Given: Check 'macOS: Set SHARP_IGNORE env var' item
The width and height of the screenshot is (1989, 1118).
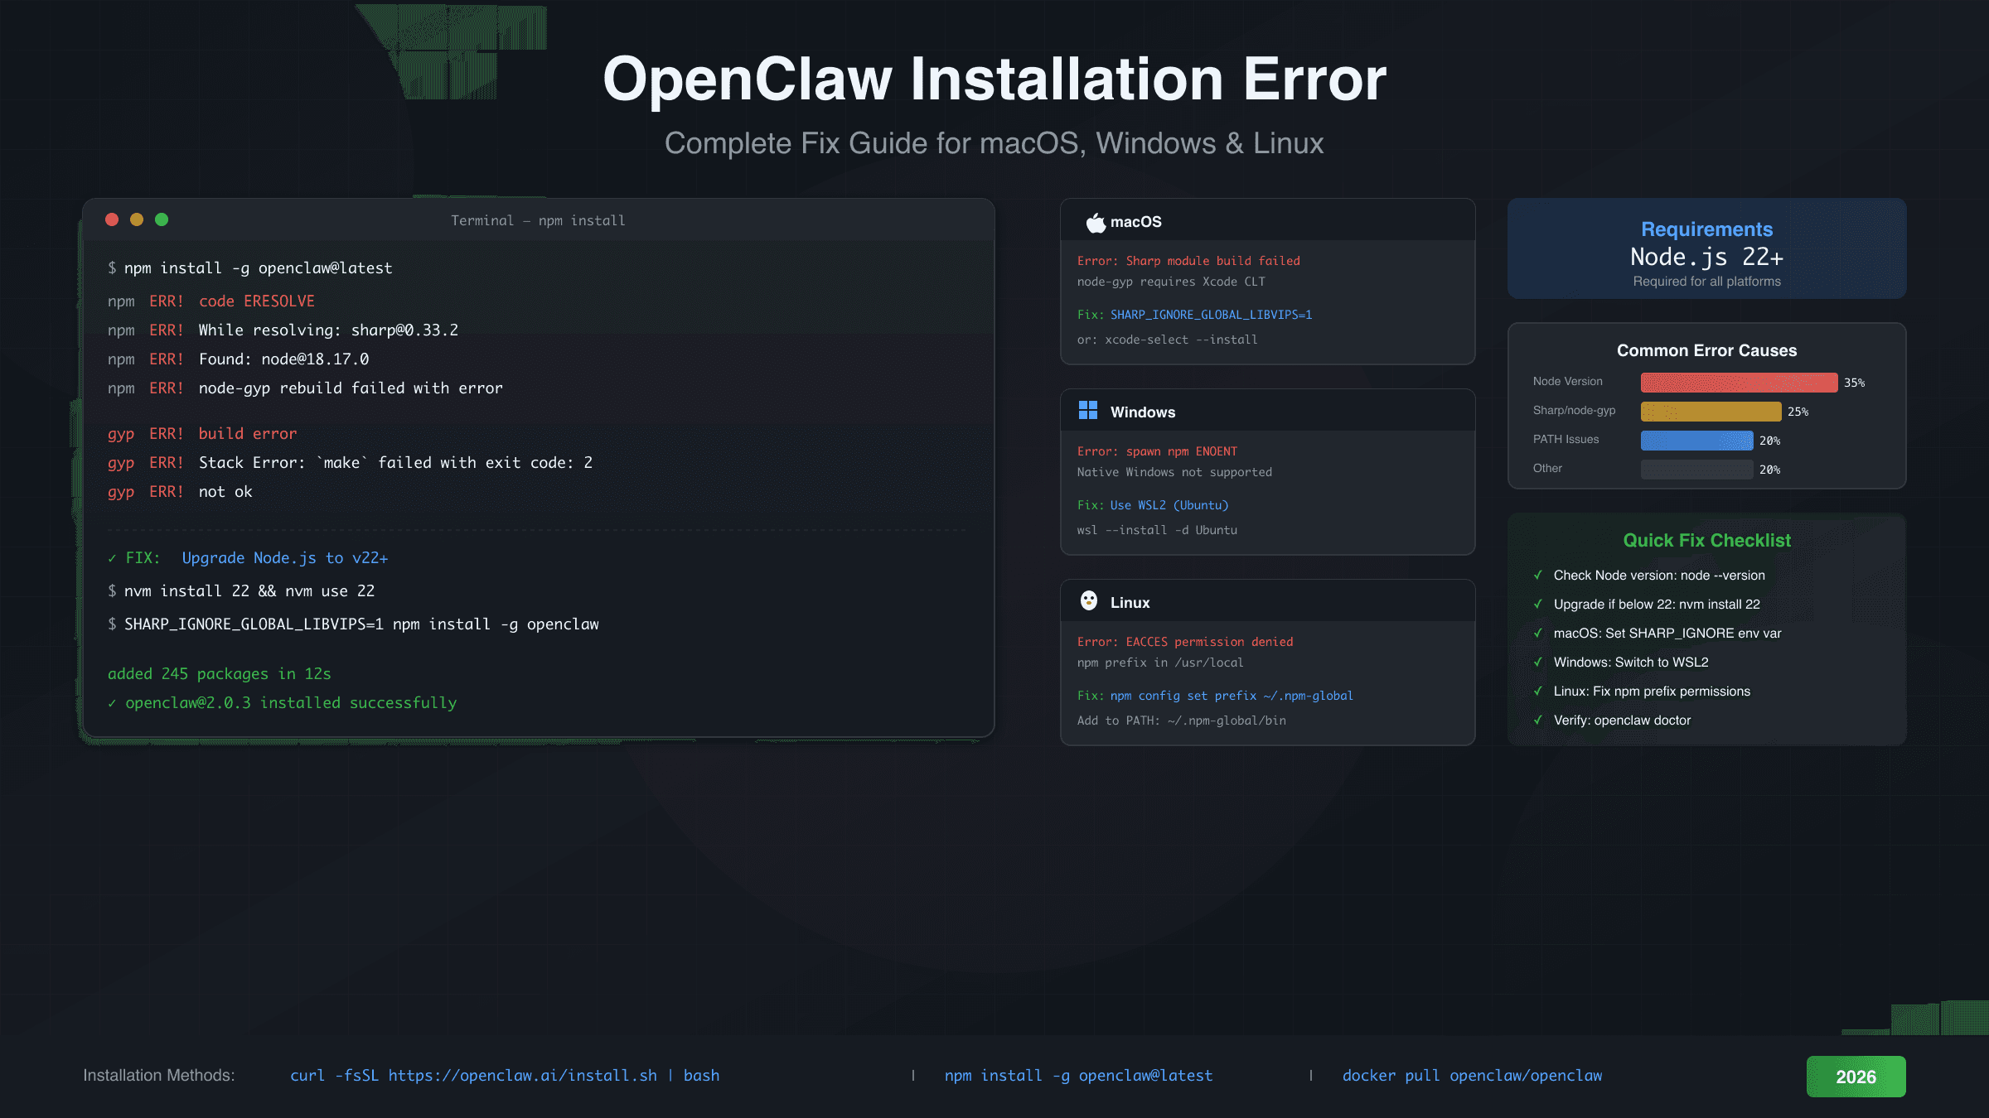Looking at the screenshot, I should click(1539, 633).
